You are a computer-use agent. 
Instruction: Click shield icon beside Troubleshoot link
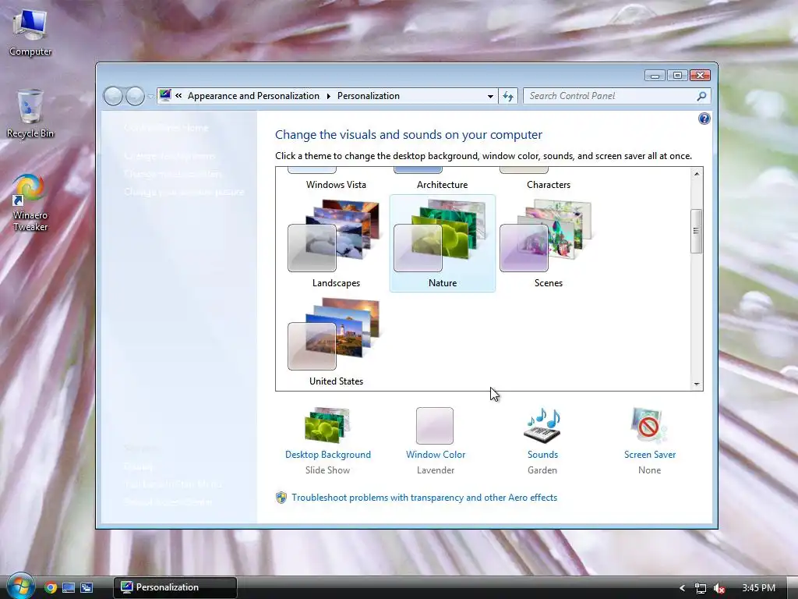coord(281,498)
